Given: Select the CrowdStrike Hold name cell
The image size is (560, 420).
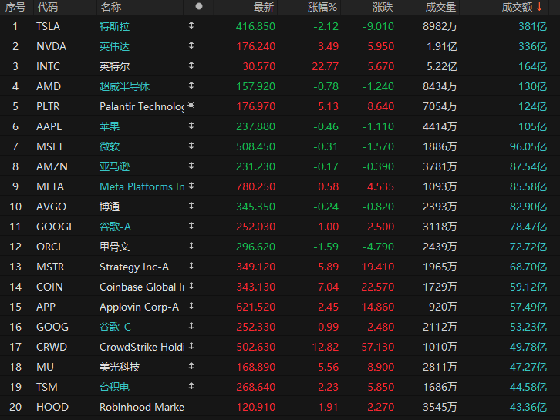Looking at the screenshot, I should tap(141, 347).
